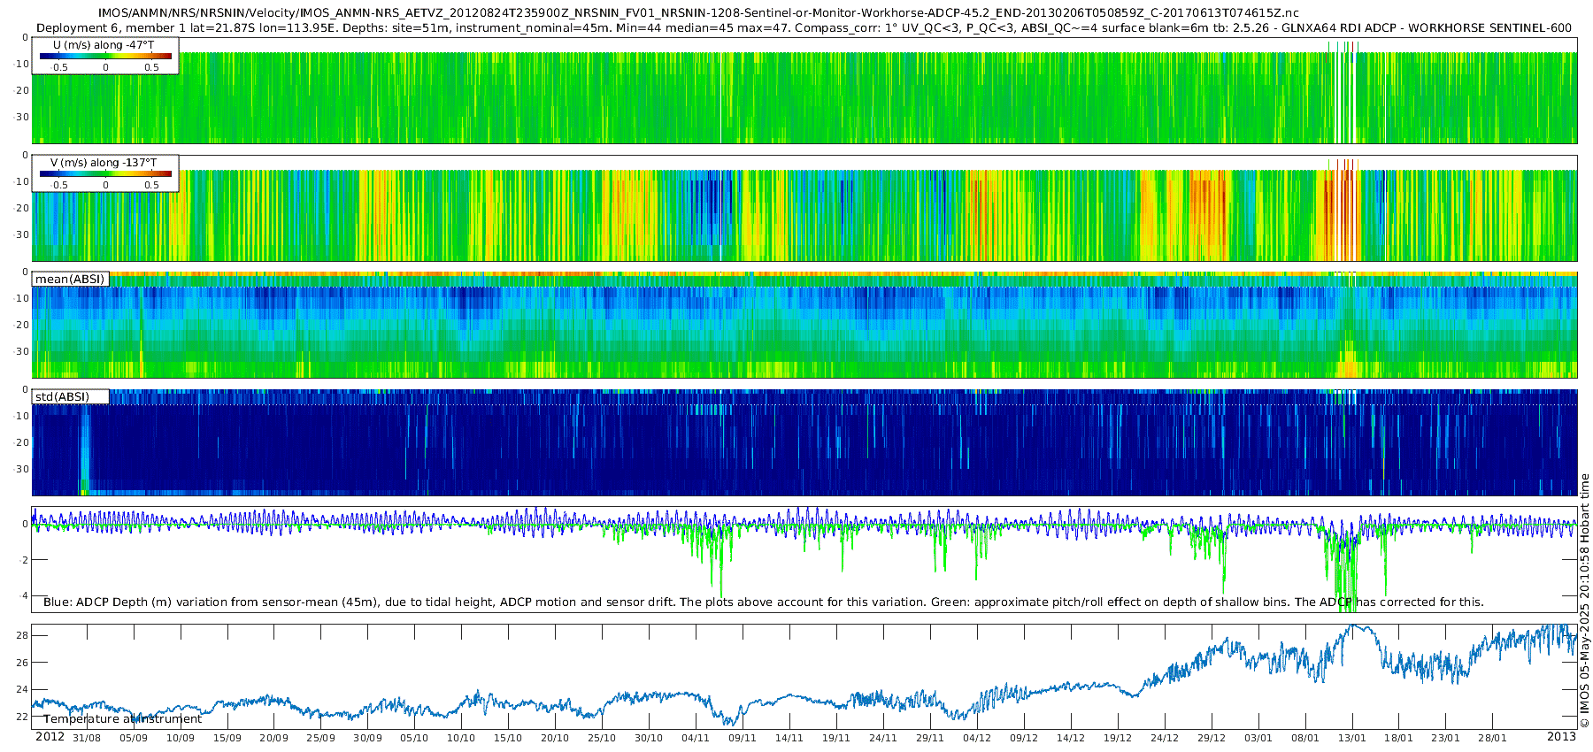Select the 31/08 date tick label

point(87,738)
